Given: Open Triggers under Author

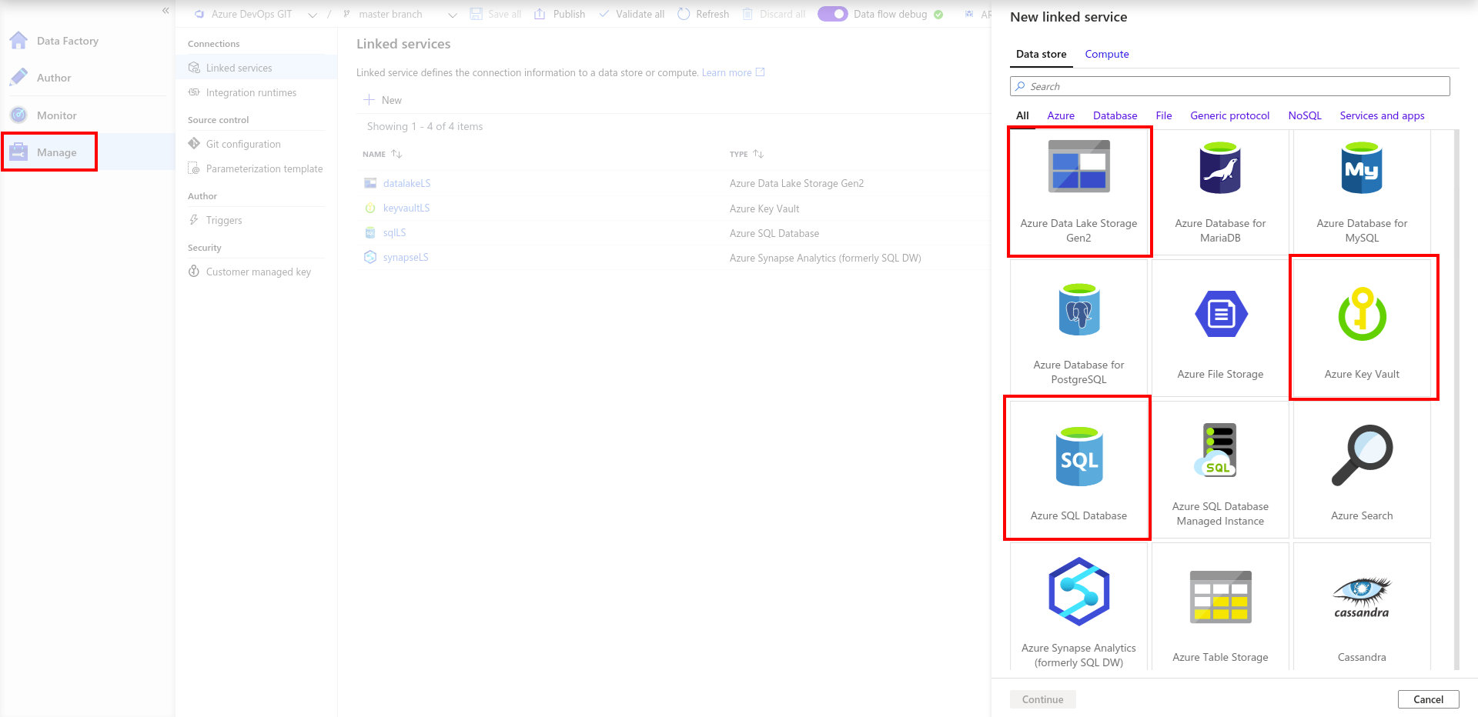Looking at the screenshot, I should 257,220.
